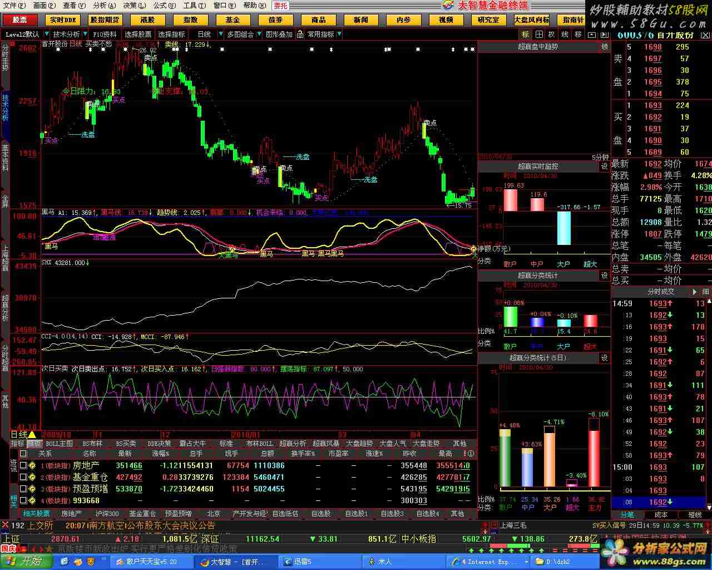Select the 成本 tab under tick list
This screenshot has width=712, height=570.
tap(661, 515)
